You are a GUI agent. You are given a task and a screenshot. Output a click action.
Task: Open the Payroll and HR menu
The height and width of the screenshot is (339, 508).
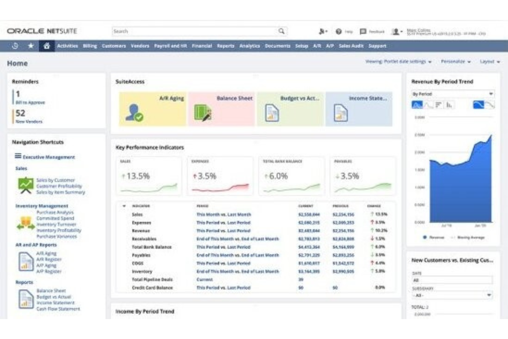170,46
